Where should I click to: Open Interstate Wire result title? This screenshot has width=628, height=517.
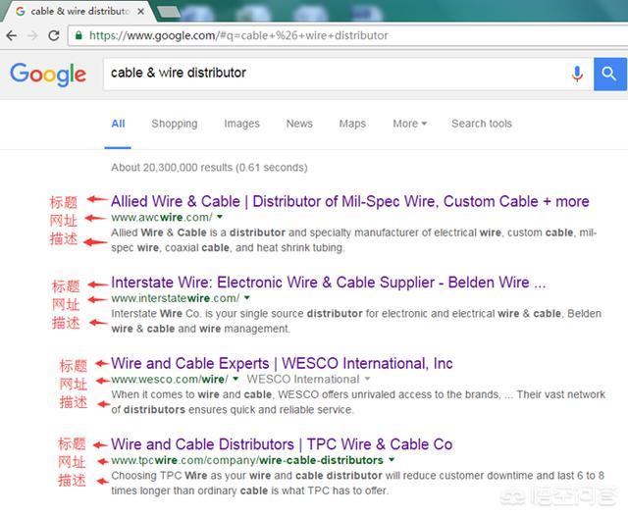[x=328, y=283]
